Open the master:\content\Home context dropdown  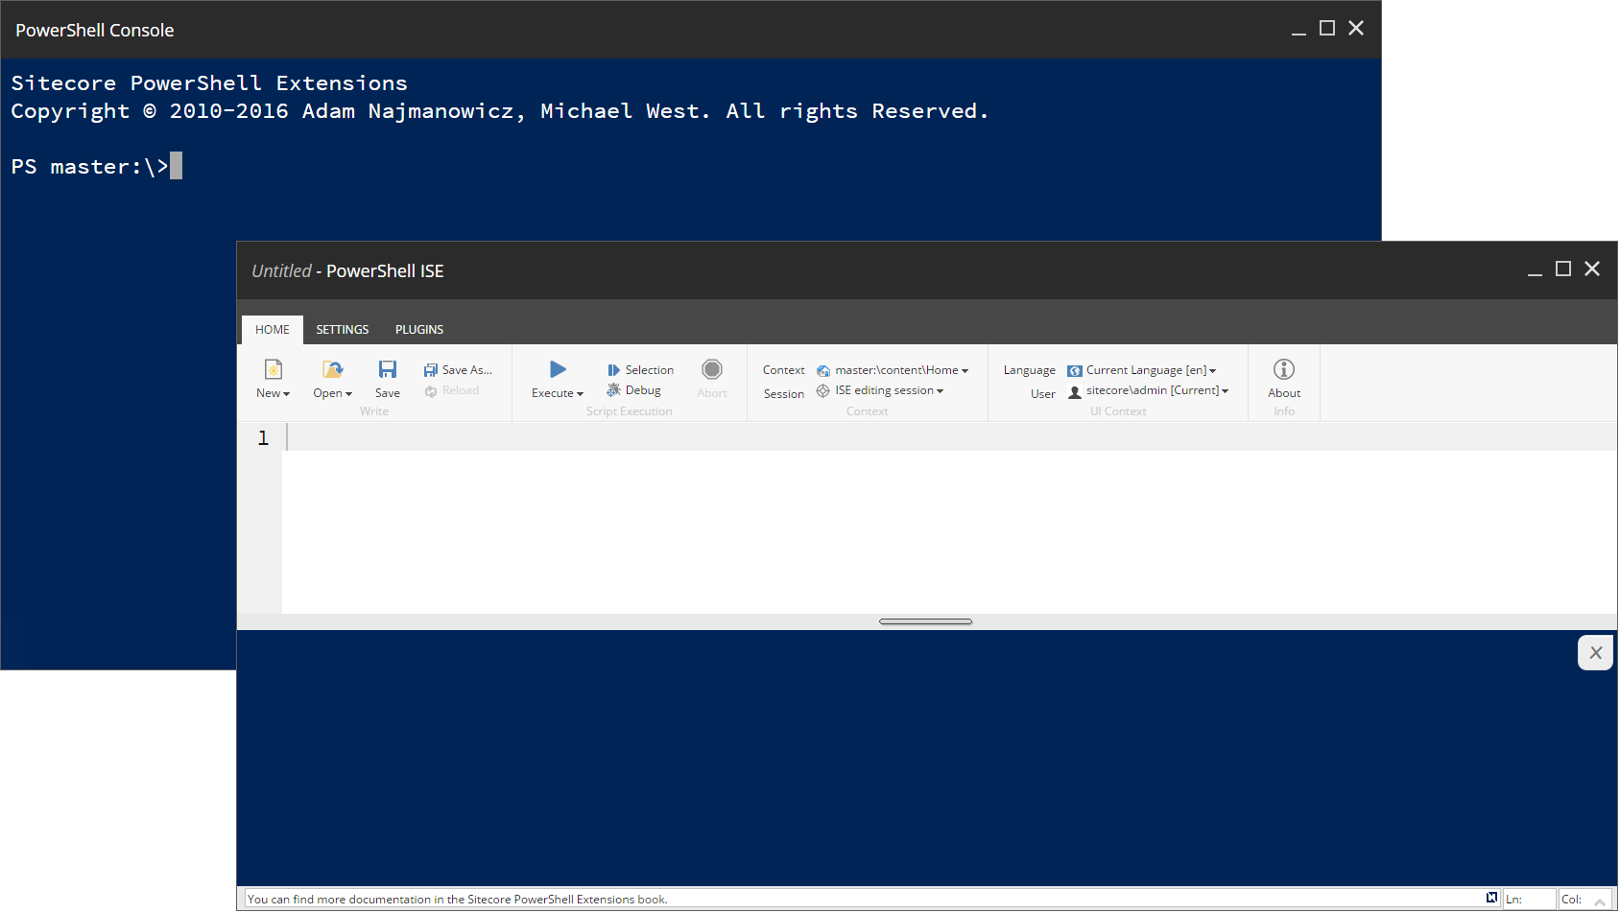tap(902, 370)
